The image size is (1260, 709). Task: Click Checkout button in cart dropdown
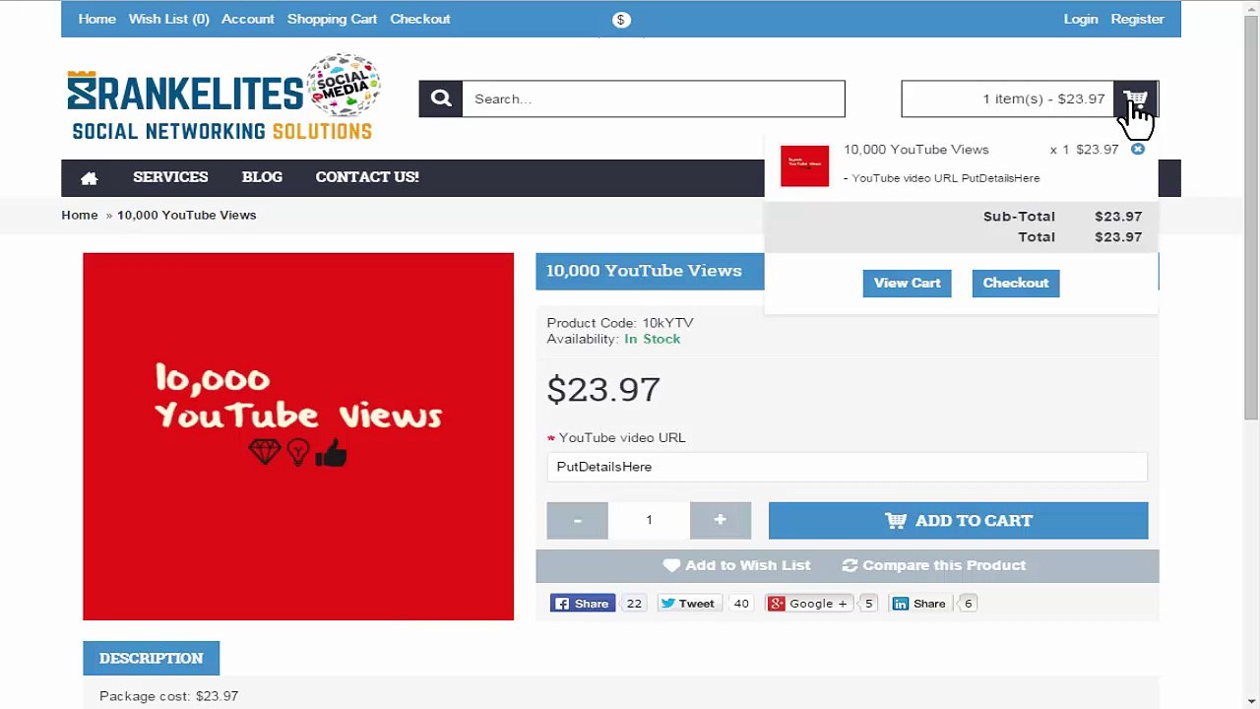1015,283
